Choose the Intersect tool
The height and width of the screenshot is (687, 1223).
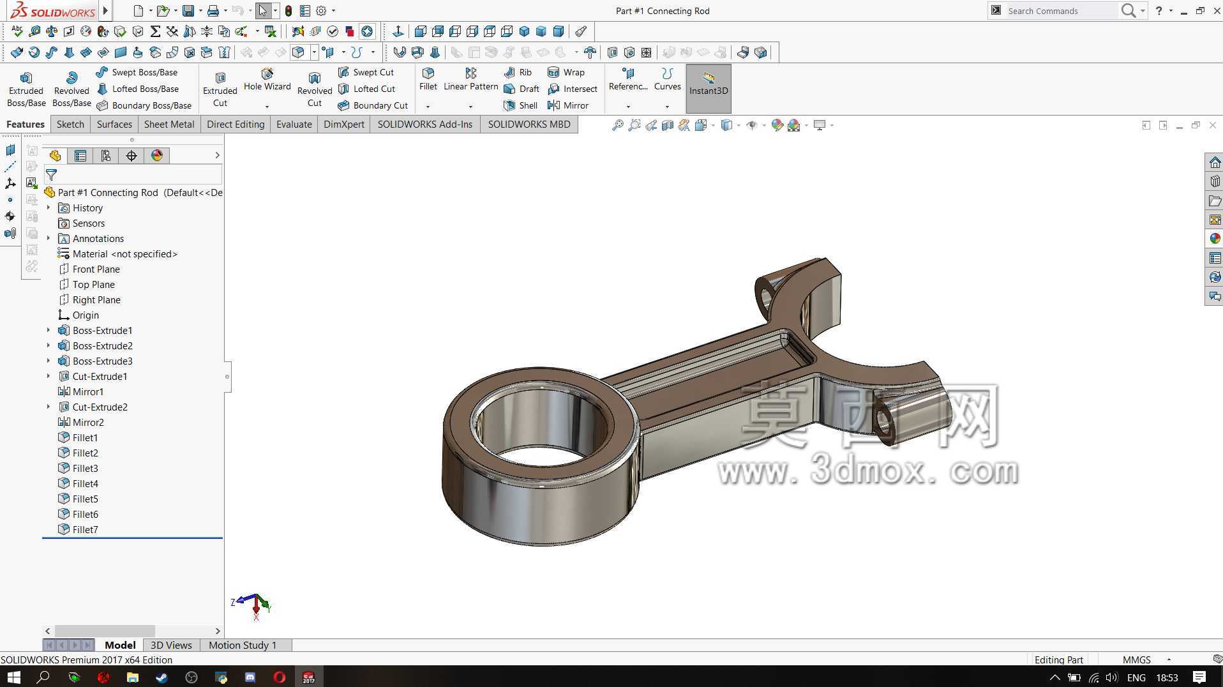[x=573, y=89]
